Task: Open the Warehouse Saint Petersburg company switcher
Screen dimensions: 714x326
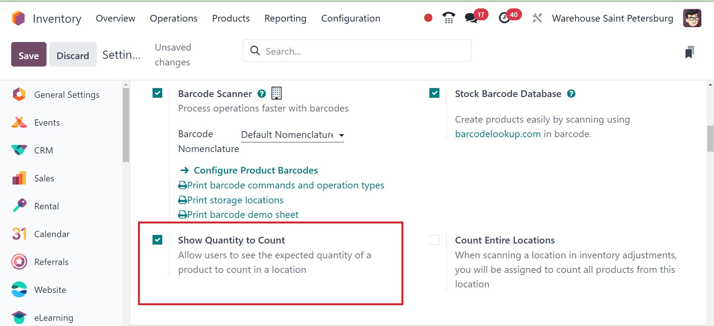Action: pos(612,18)
